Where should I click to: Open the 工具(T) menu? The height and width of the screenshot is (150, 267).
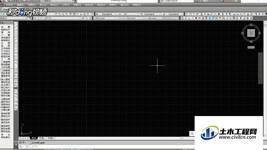[x=66, y=5]
